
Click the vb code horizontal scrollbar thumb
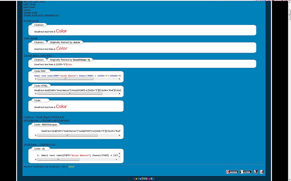point(58,160)
